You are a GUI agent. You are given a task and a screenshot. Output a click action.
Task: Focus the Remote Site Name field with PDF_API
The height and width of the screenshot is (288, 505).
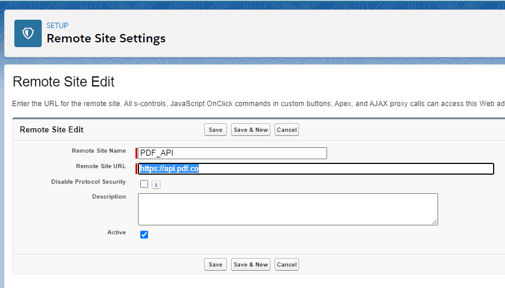(232, 153)
